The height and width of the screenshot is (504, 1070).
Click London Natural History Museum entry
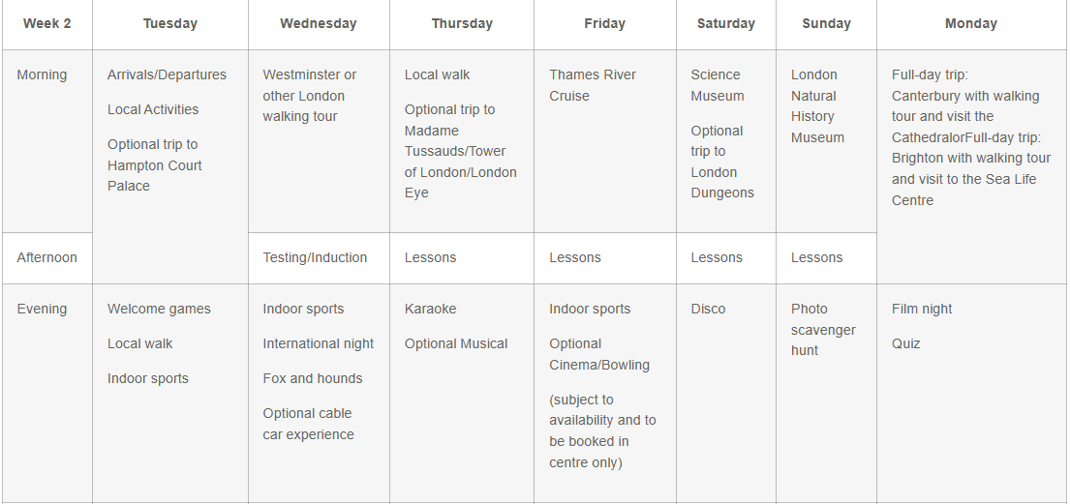(817, 106)
